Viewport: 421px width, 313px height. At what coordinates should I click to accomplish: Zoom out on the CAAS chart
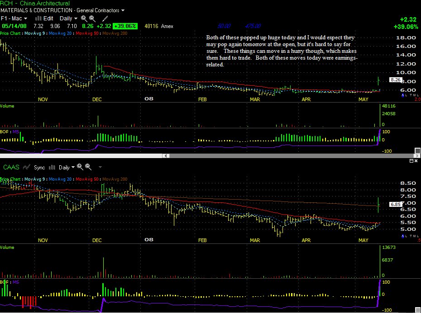tap(88, 167)
